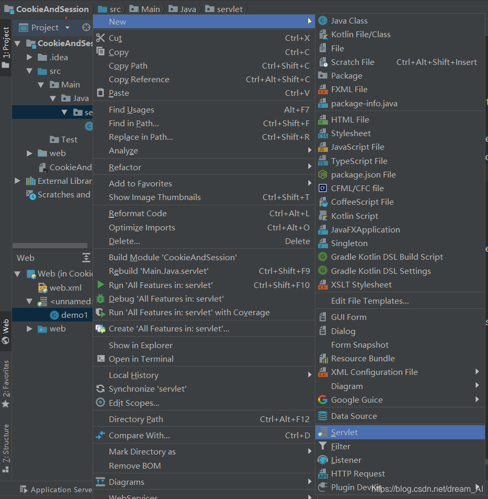Click the green Run triangle icon
The width and height of the screenshot is (488, 499).
click(x=100, y=284)
